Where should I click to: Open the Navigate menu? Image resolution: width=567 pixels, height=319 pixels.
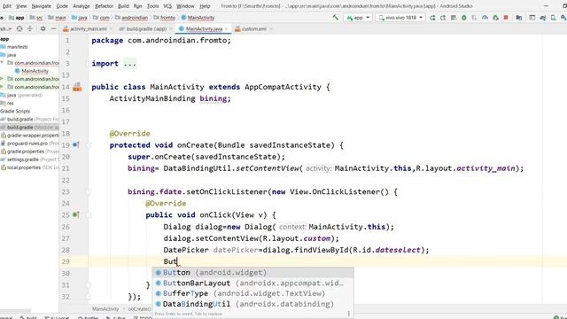(42, 6)
